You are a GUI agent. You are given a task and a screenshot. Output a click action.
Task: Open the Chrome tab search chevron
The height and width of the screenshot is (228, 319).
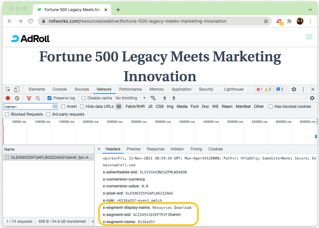[310, 10]
